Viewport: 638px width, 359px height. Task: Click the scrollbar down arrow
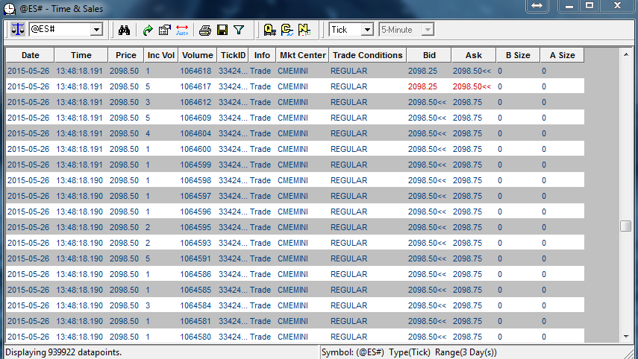pos(626,337)
